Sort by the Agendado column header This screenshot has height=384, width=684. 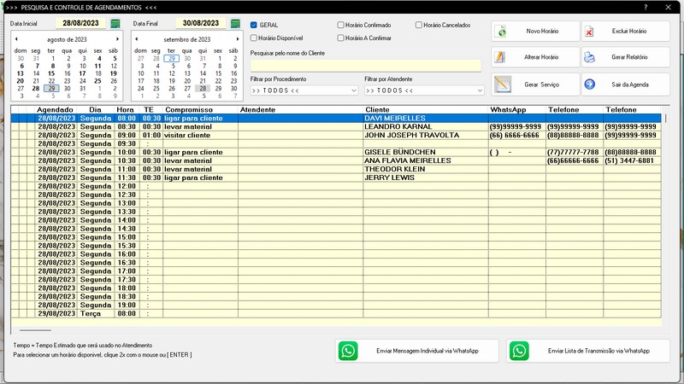click(x=55, y=110)
